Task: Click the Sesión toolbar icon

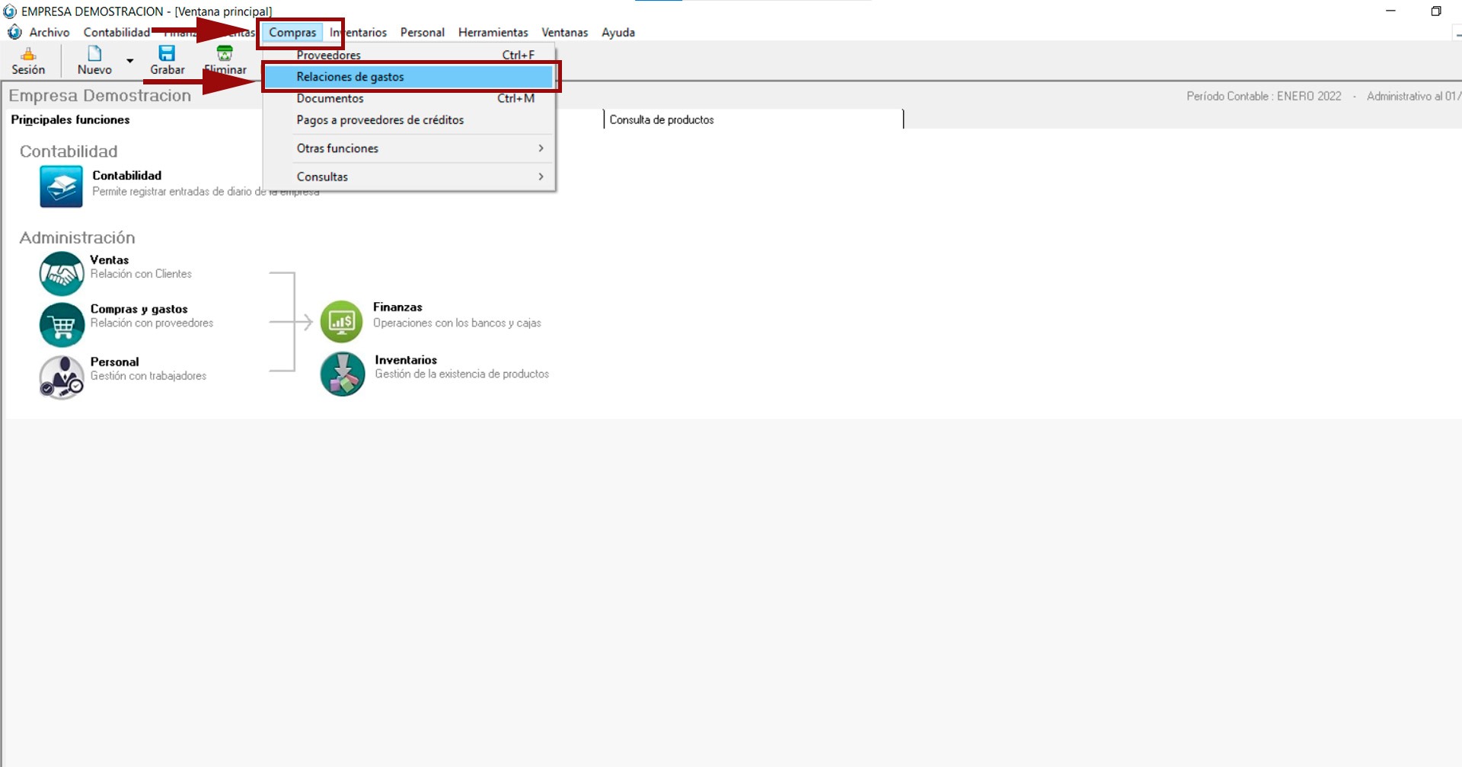Action: pyautogui.click(x=28, y=54)
